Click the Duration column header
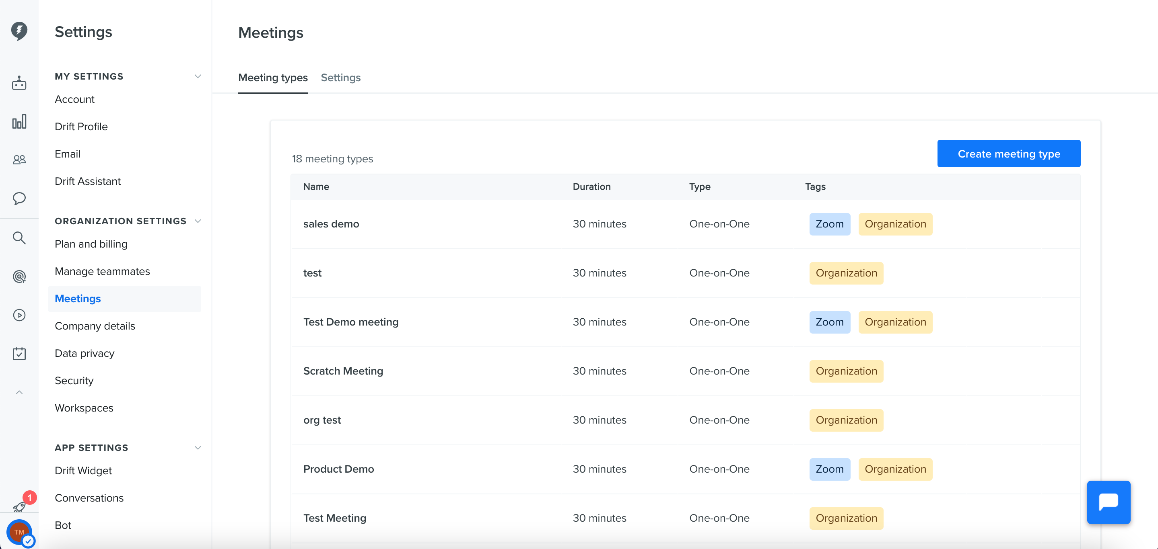 pos(591,187)
